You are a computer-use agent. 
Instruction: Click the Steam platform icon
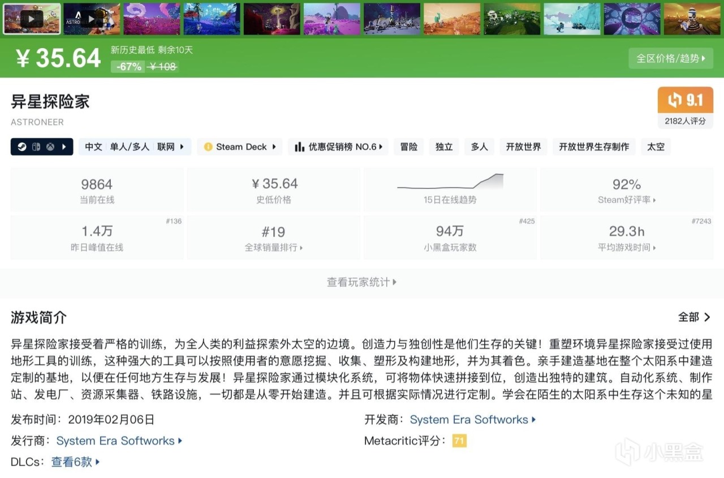pos(23,147)
